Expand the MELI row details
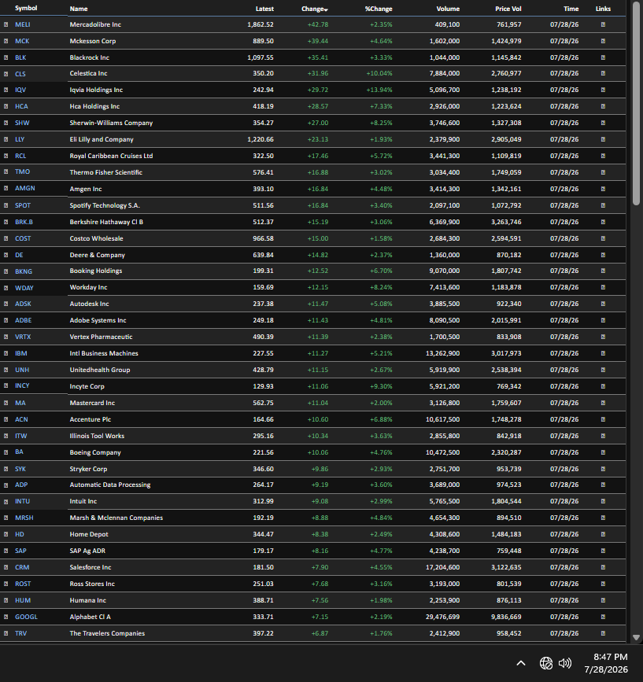The width and height of the screenshot is (643, 682). [x=6, y=25]
